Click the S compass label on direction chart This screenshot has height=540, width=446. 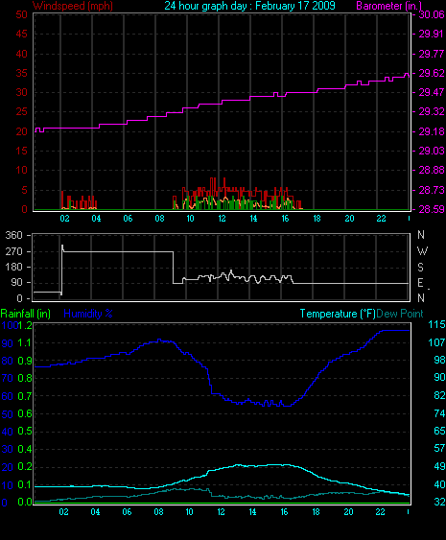(x=420, y=268)
